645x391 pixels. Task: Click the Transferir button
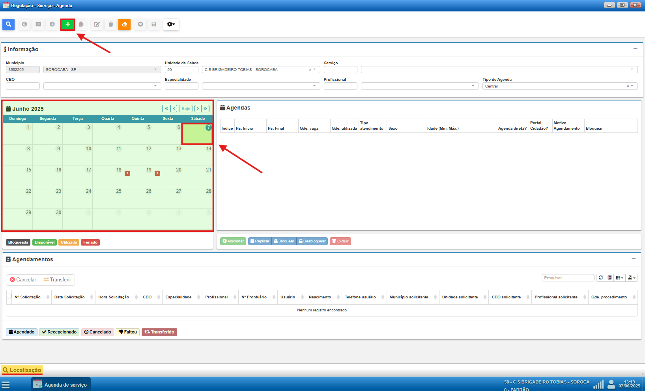[x=58, y=280]
